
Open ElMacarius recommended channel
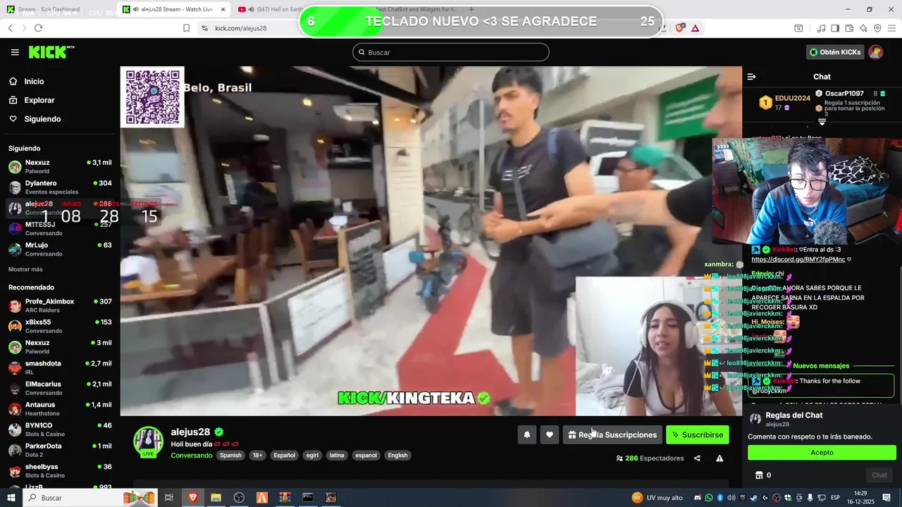60,388
